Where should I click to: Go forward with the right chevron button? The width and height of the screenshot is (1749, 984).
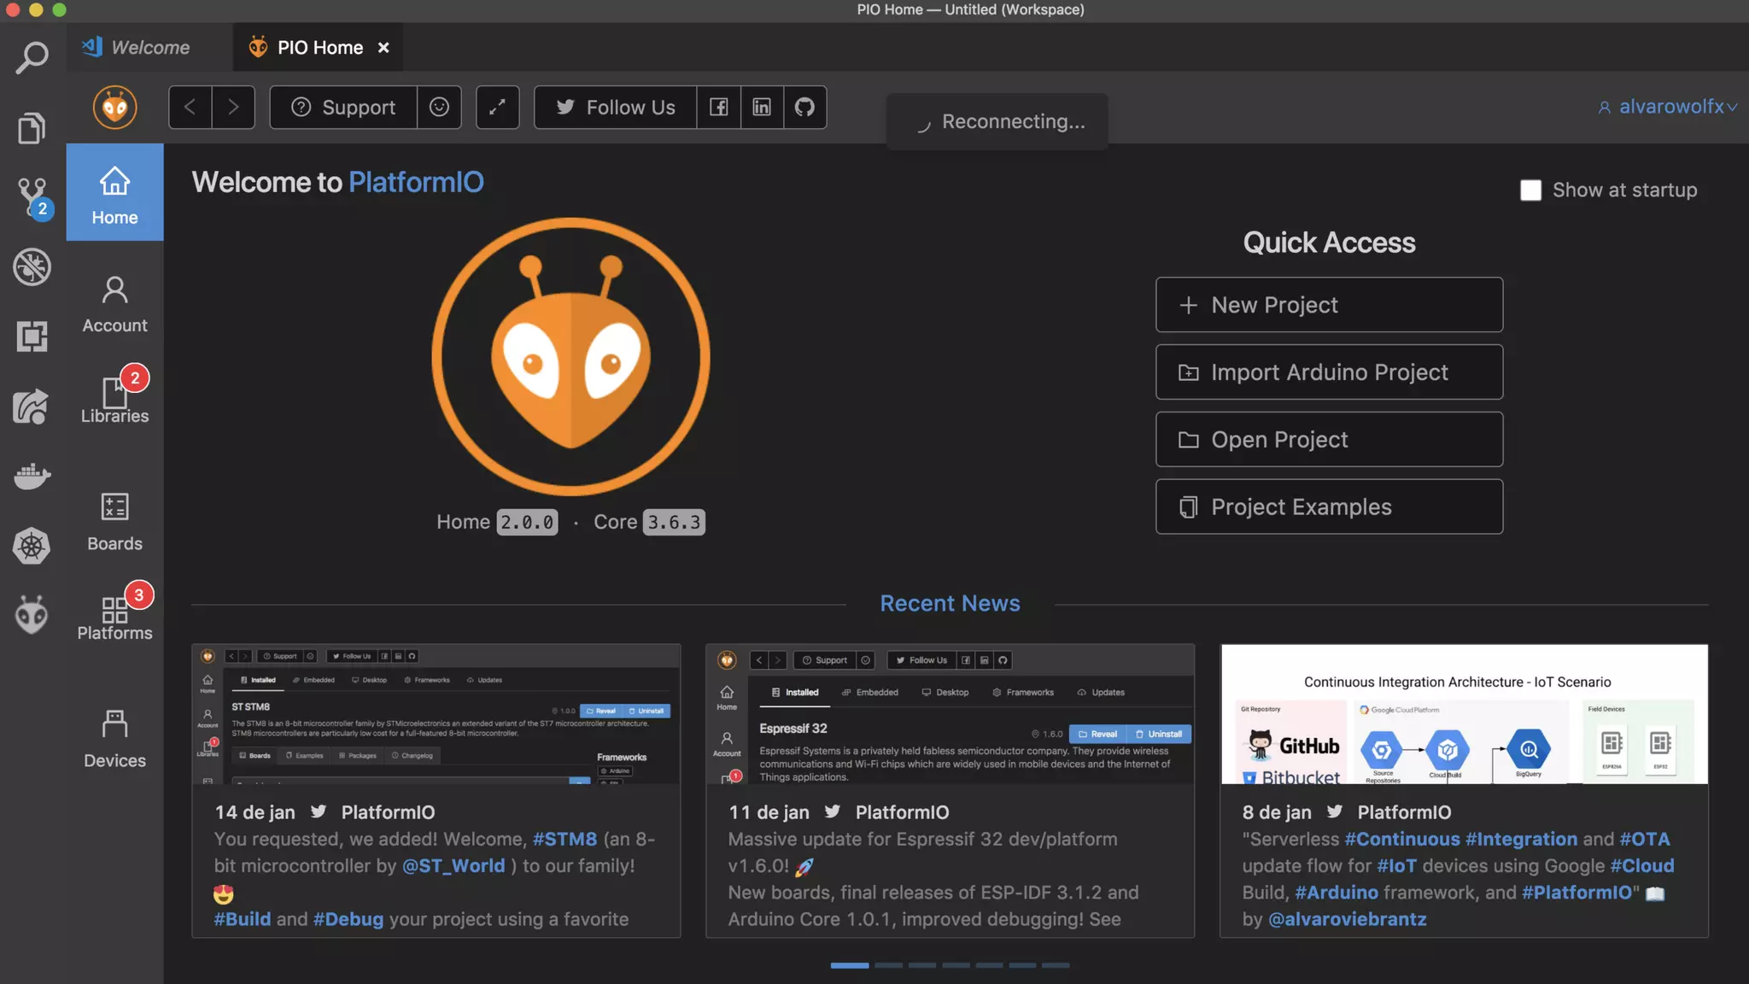point(233,107)
